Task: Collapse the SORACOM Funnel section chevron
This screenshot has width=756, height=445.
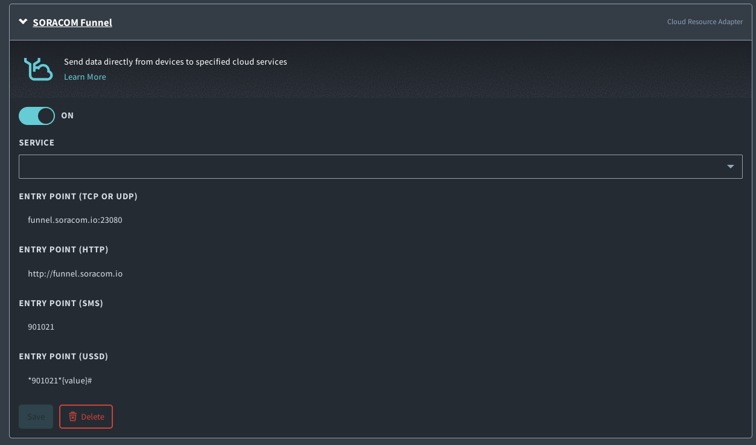Action: coord(23,22)
